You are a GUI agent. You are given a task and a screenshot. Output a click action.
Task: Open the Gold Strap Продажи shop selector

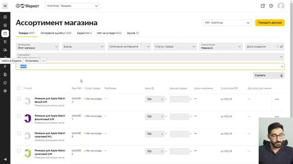point(72,6)
